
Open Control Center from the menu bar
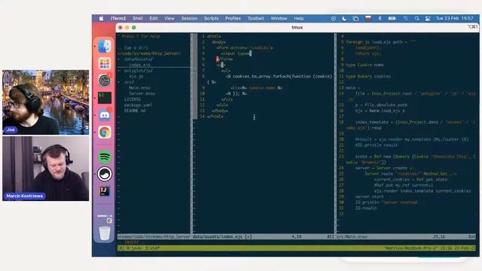[x=428, y=18]
